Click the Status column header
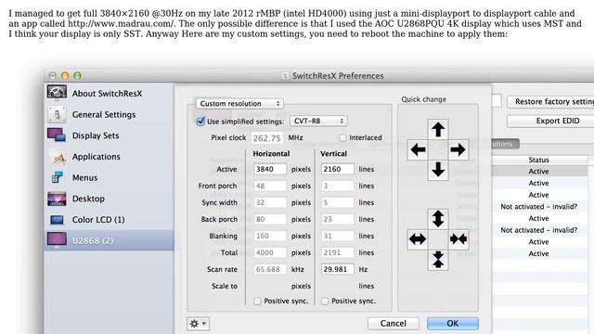 [x=538, y=160]
